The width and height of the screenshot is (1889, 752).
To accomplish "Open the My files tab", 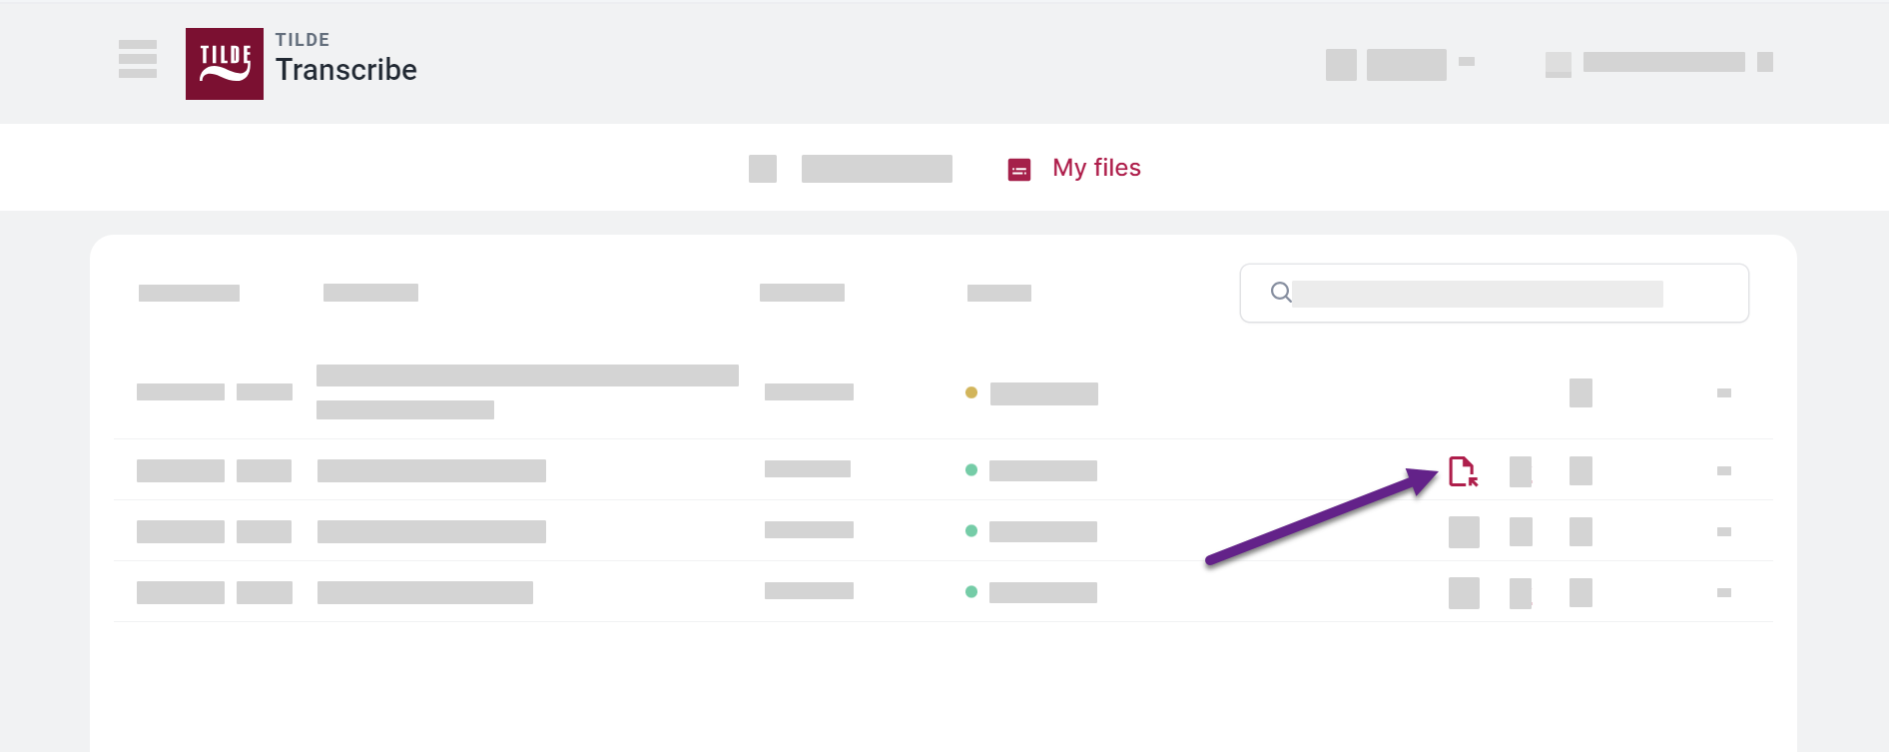I will click(1074, 168).
